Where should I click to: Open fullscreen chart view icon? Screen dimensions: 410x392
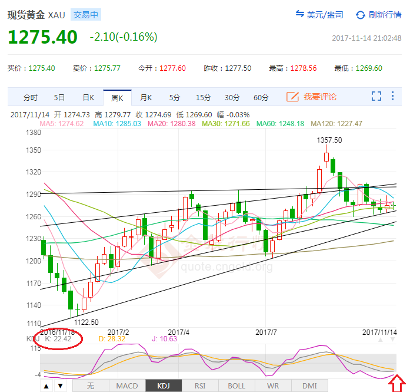coord(376,97)
